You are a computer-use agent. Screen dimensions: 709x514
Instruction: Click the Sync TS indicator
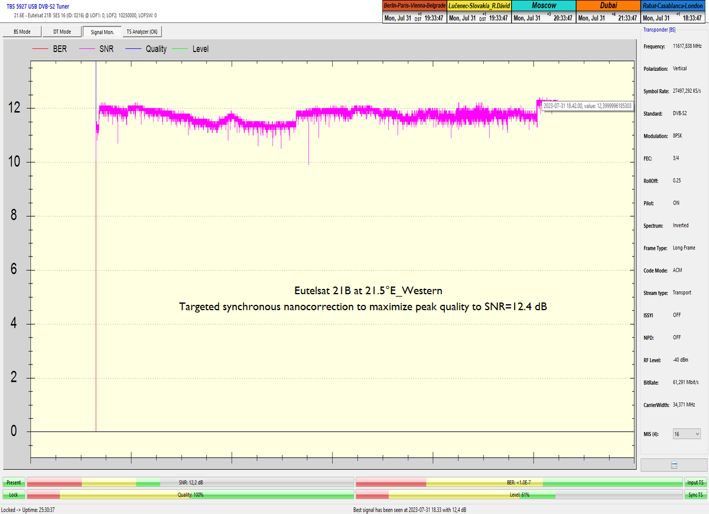(x=695, y=495)
